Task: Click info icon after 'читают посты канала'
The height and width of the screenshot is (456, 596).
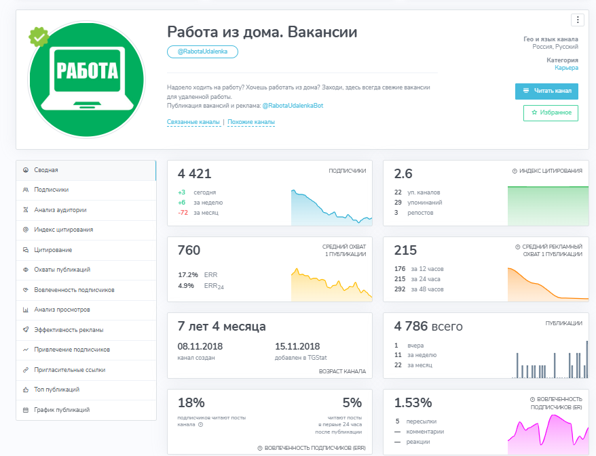Action: point(201,425)
